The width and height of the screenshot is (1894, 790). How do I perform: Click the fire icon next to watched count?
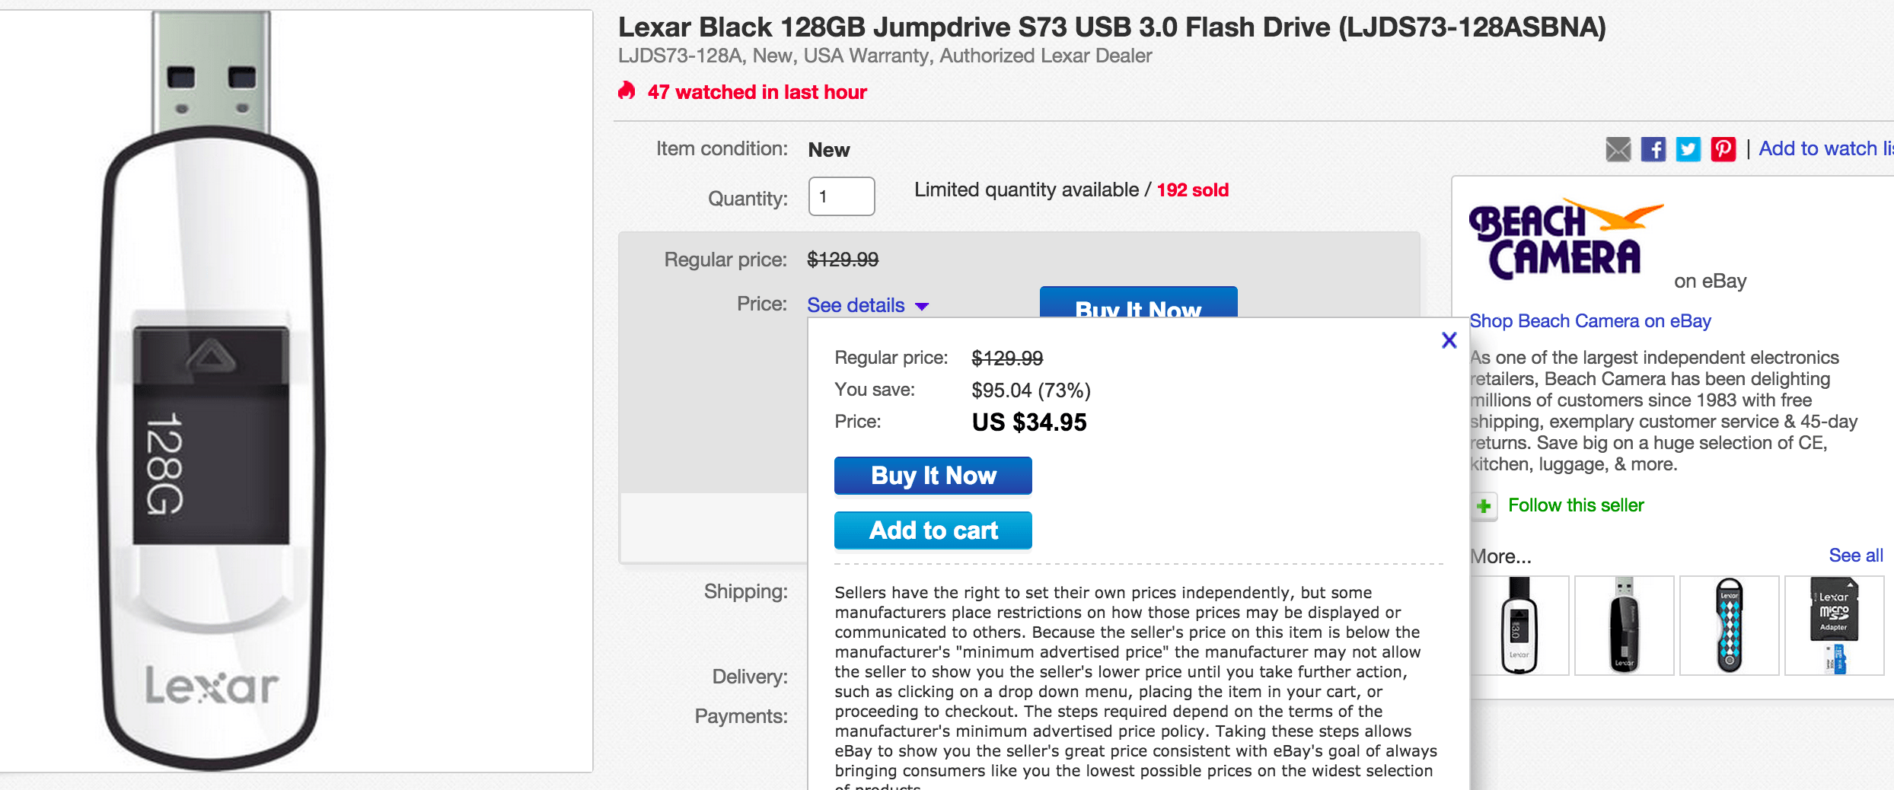pyautogui.click(x=627, y=91)
